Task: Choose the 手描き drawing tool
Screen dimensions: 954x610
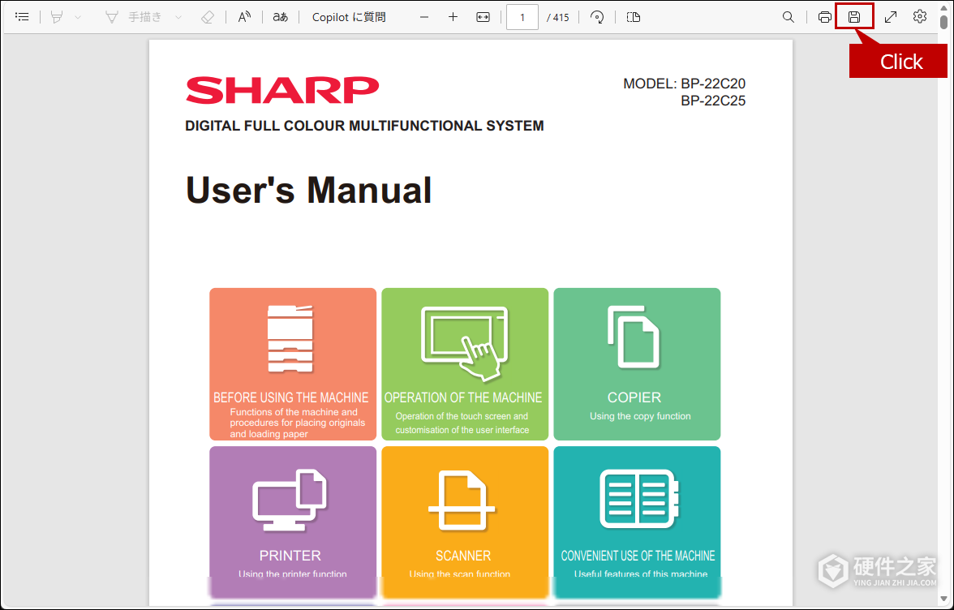Action: point(134,17)
